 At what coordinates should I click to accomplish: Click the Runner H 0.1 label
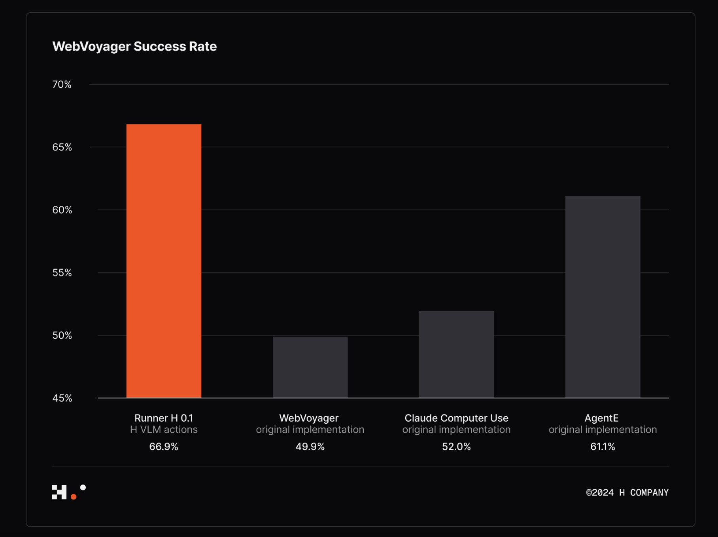[164, 418]
